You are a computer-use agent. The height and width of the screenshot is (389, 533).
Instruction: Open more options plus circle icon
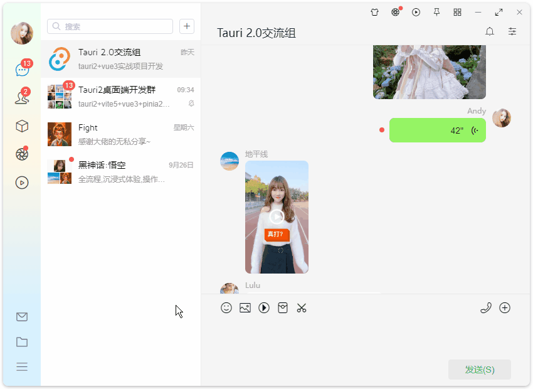pyautogui.click(x=505, y=308)
